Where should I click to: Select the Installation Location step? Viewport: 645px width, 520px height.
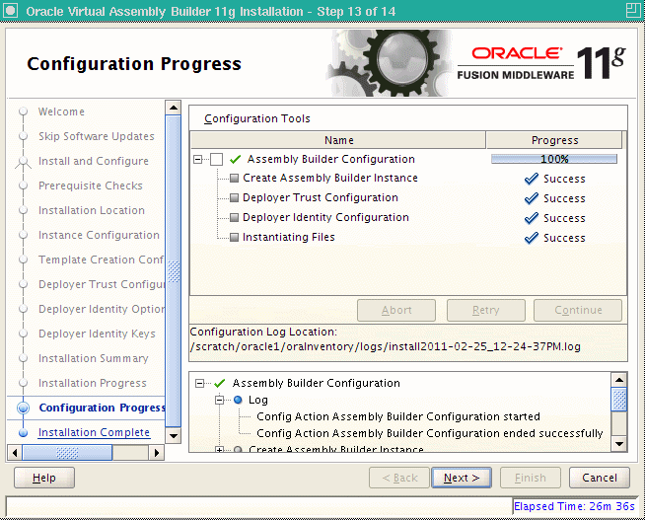[92, 210]
